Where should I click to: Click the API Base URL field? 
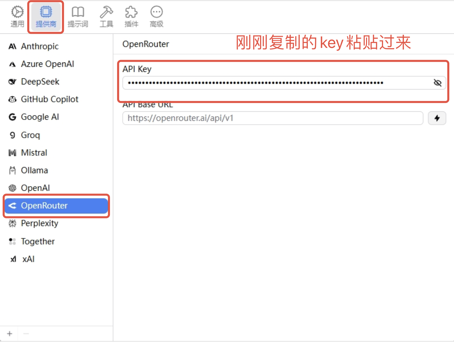coord(272,118)
